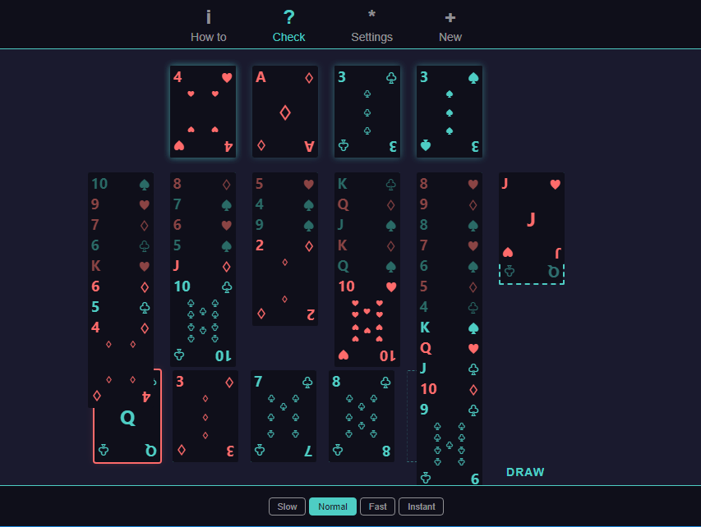Click the dashed Queen of clubs outline
Screen dimensions: 701x527
[532, 274]
